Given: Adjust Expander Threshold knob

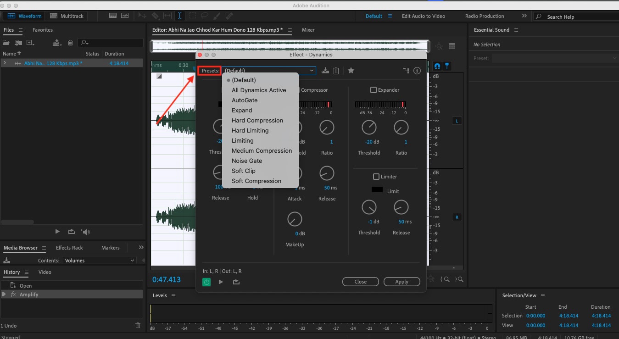Looking at the screenshot, I should pos(369,128).
